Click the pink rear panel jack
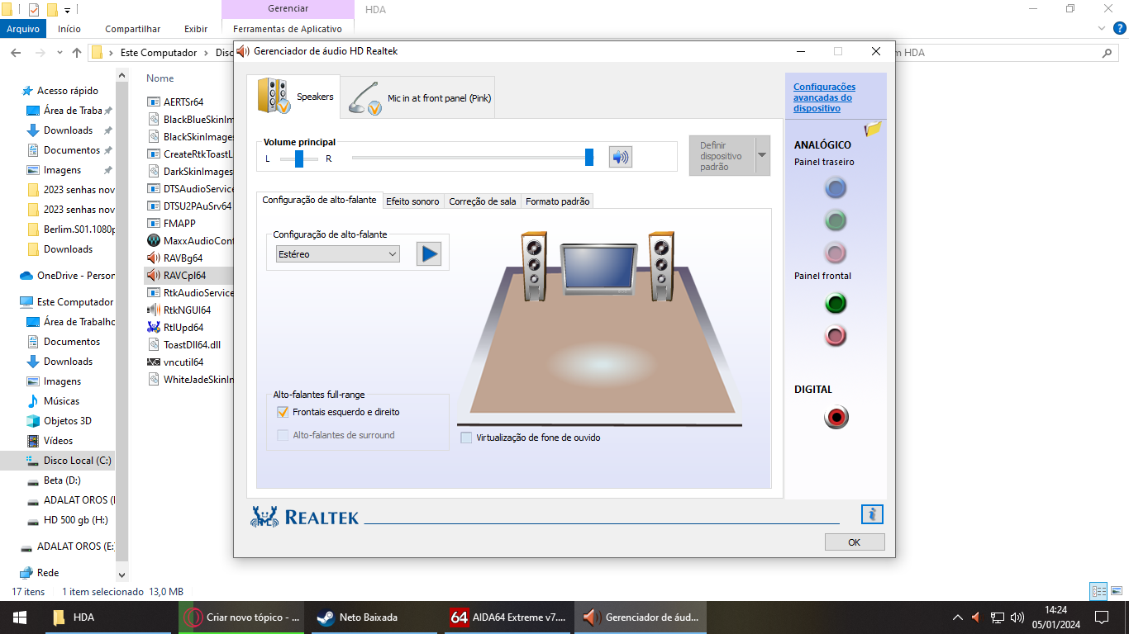The image size is (1129, 634). (836, 253)
